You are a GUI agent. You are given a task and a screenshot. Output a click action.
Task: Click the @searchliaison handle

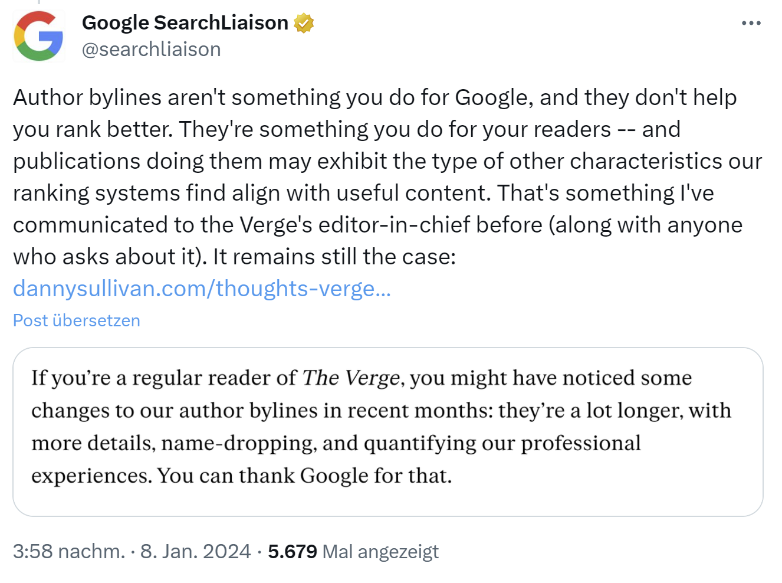(150, 49)
